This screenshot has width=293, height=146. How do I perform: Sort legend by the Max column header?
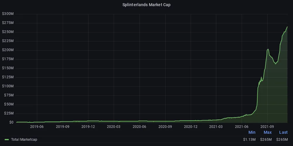[x=268, y=132]
